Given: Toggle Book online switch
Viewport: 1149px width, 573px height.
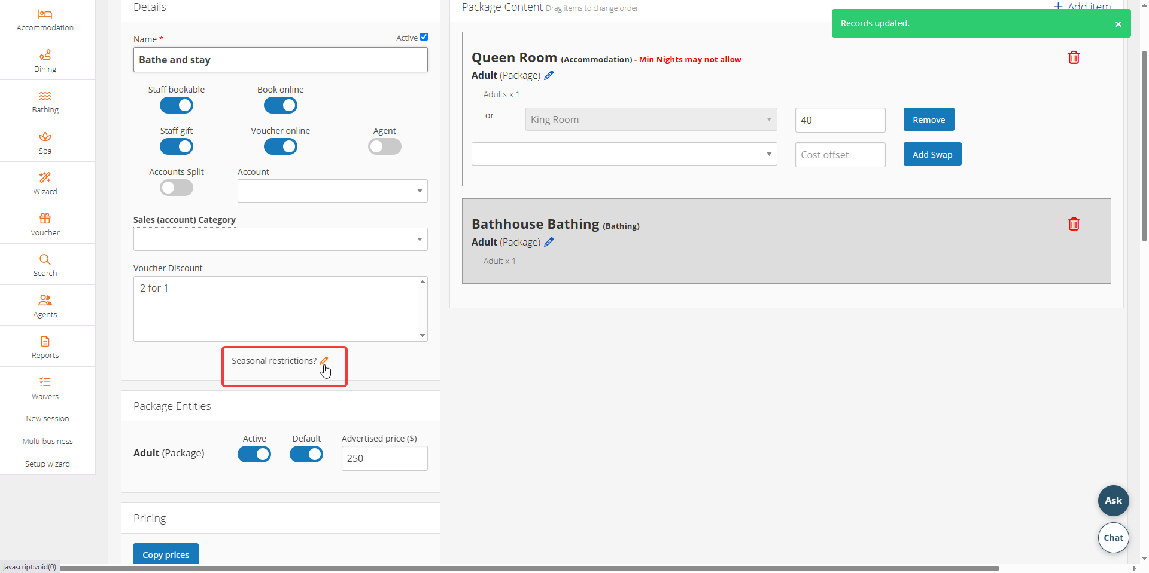Looking at the screenshot, I should point(281,105).
